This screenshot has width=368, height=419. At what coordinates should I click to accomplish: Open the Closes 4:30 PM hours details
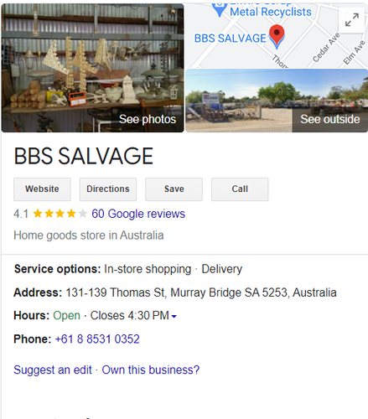130,316
